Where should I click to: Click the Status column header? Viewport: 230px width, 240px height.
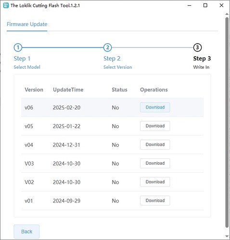(119, 90)
